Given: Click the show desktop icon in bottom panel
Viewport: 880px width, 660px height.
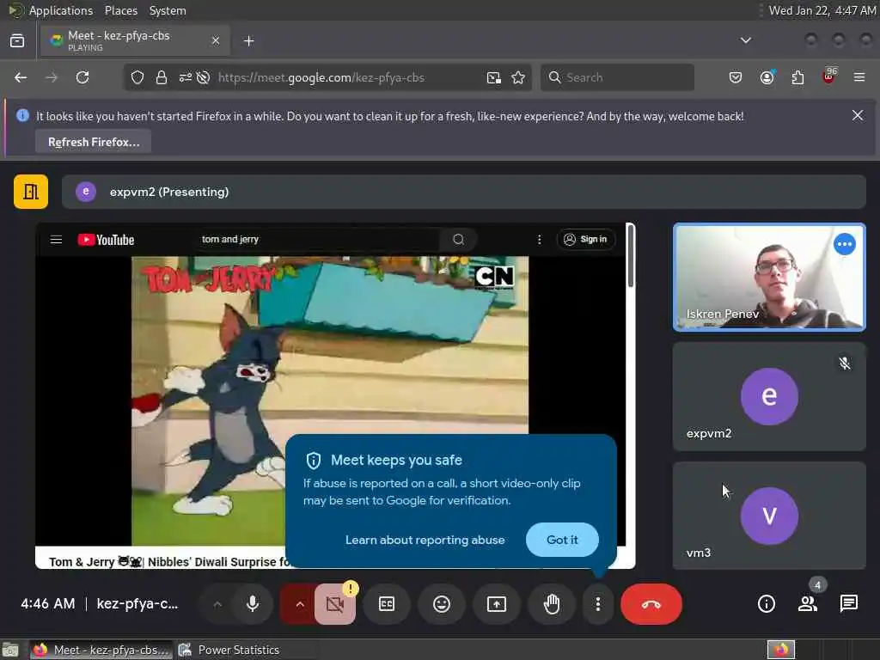Looking at the screenshot, I should (10, 650).
